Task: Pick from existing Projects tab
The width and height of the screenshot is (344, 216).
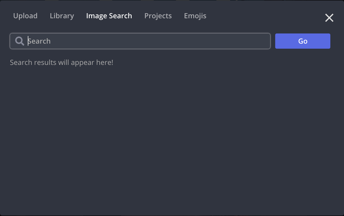Action: tap(158, 16)
